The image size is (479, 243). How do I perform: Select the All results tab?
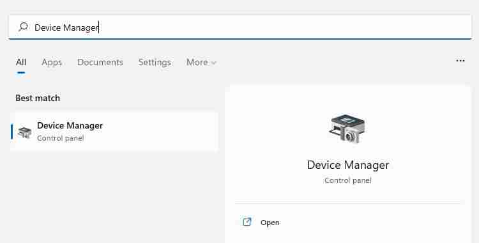(x=21, y=63)
